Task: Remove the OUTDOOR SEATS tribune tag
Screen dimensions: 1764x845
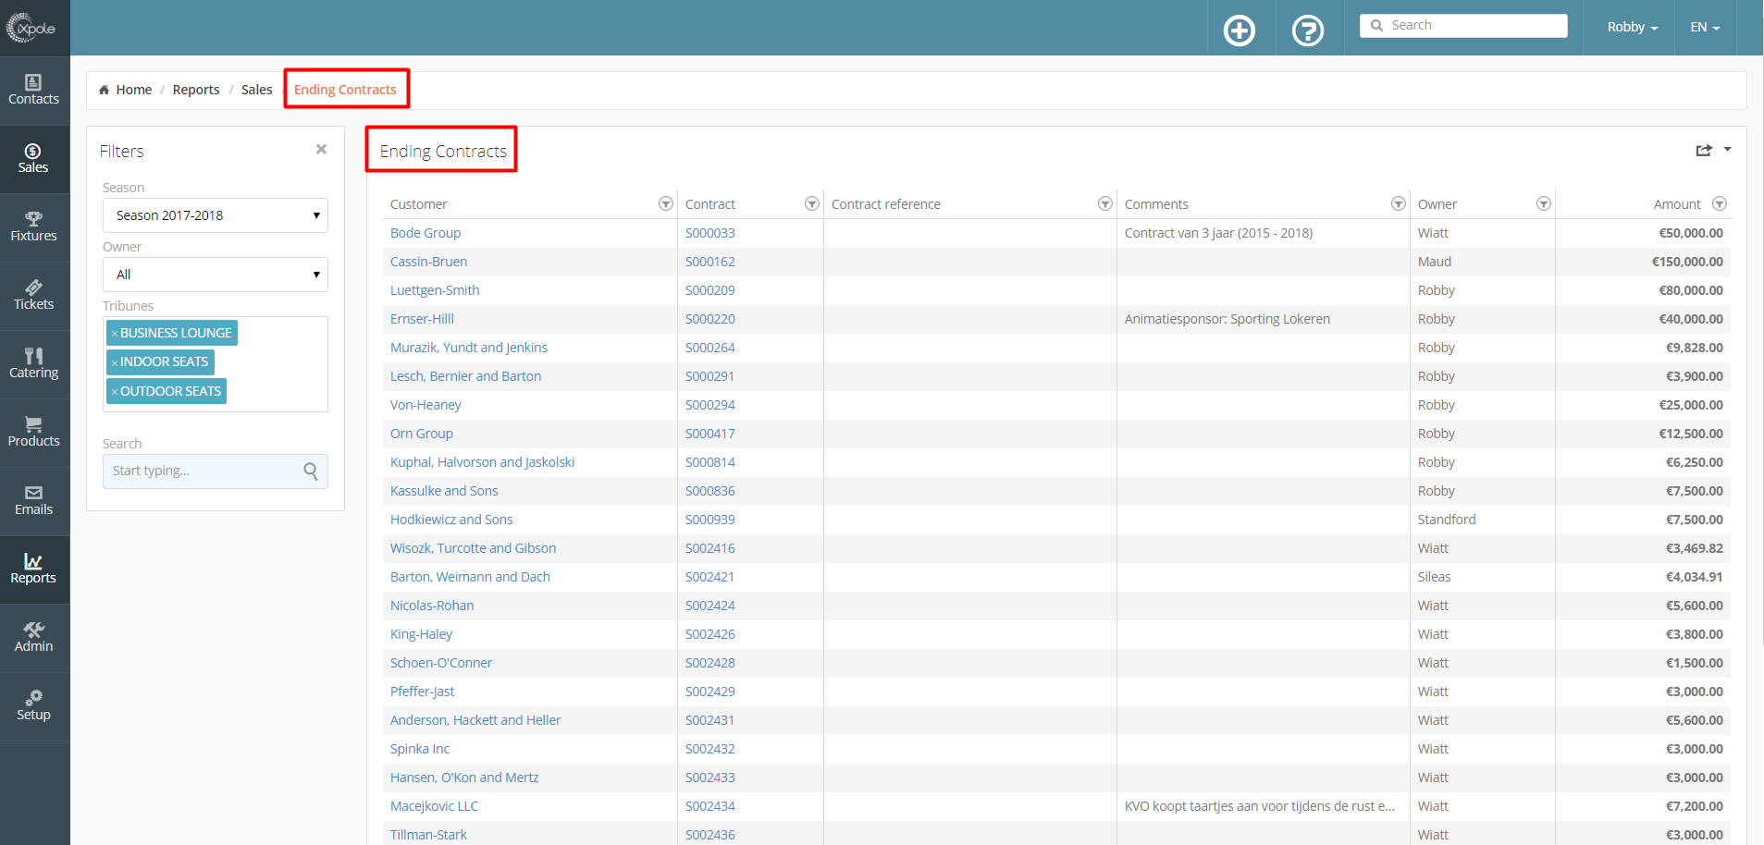Action: coord(115,392)
